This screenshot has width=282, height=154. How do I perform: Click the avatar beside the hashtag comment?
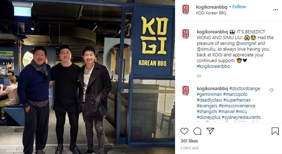tap(185, 90)
